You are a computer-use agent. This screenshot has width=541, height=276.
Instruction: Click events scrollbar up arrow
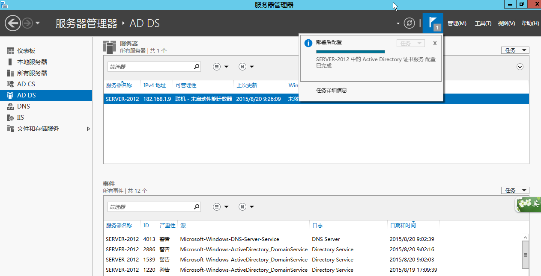click(x=525, y=237)
